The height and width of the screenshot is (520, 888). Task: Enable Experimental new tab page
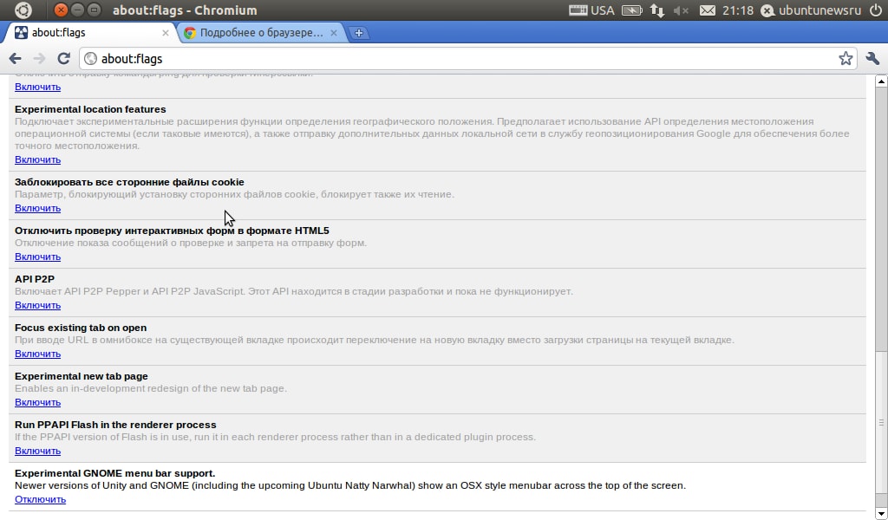(37, 403)
